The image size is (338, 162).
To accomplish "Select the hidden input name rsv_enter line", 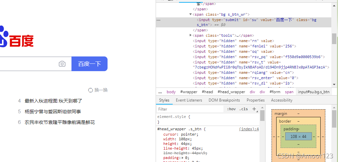I will click(245, 78).
